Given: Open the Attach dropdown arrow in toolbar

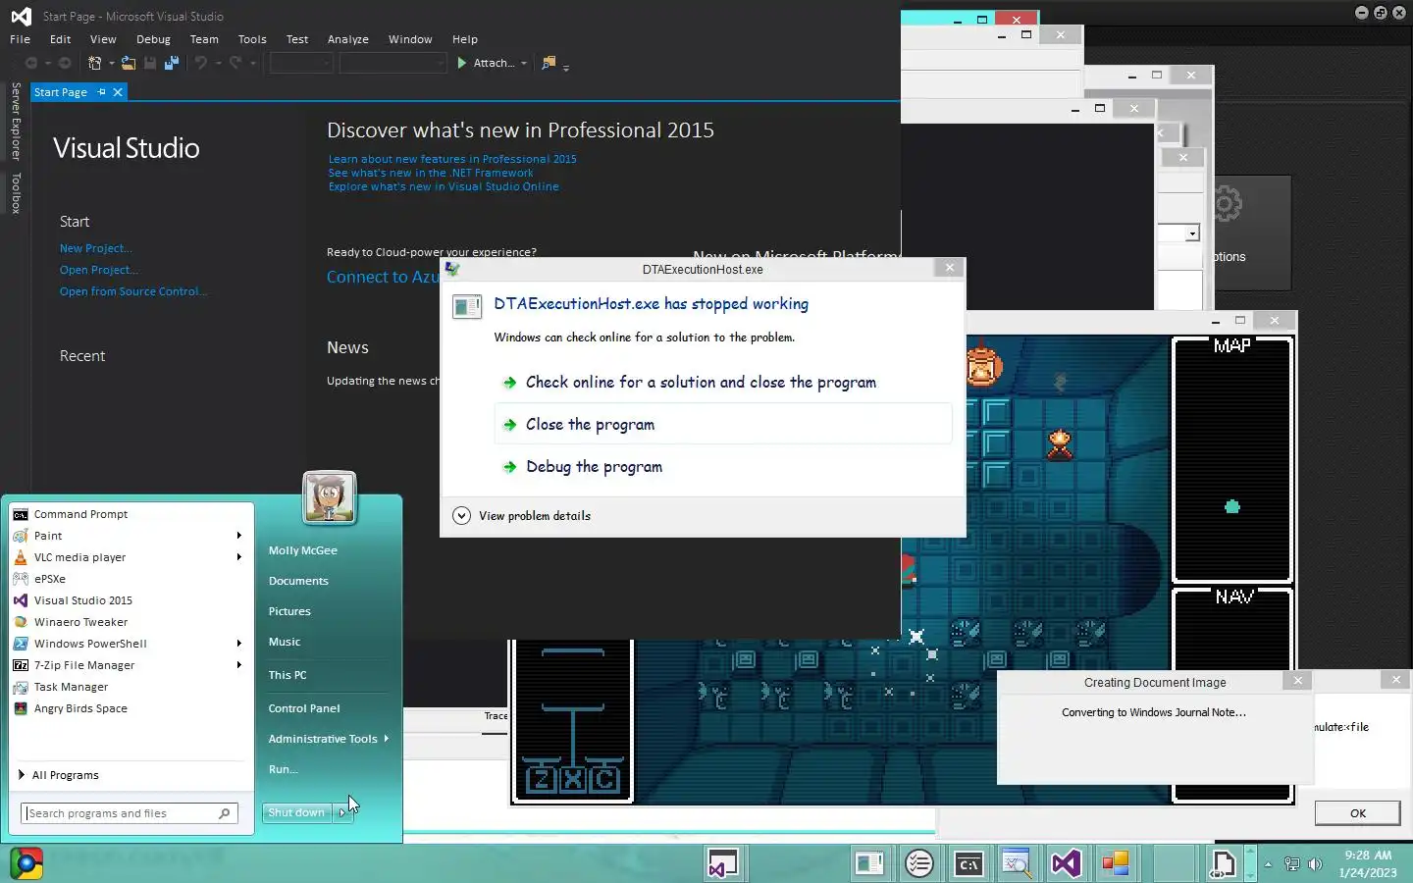Looking at the screenshot, I should (524, 64).
